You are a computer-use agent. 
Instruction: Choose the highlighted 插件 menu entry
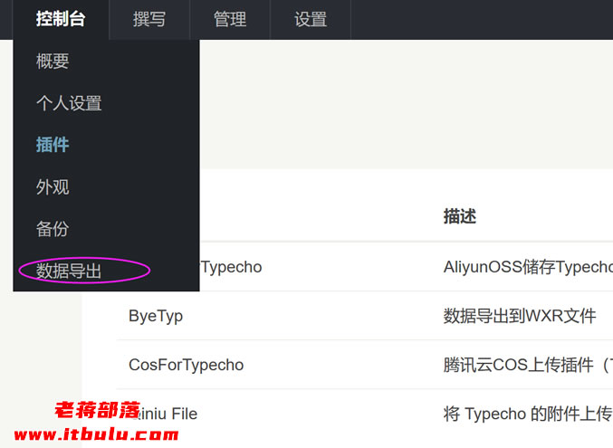(53, 145)
